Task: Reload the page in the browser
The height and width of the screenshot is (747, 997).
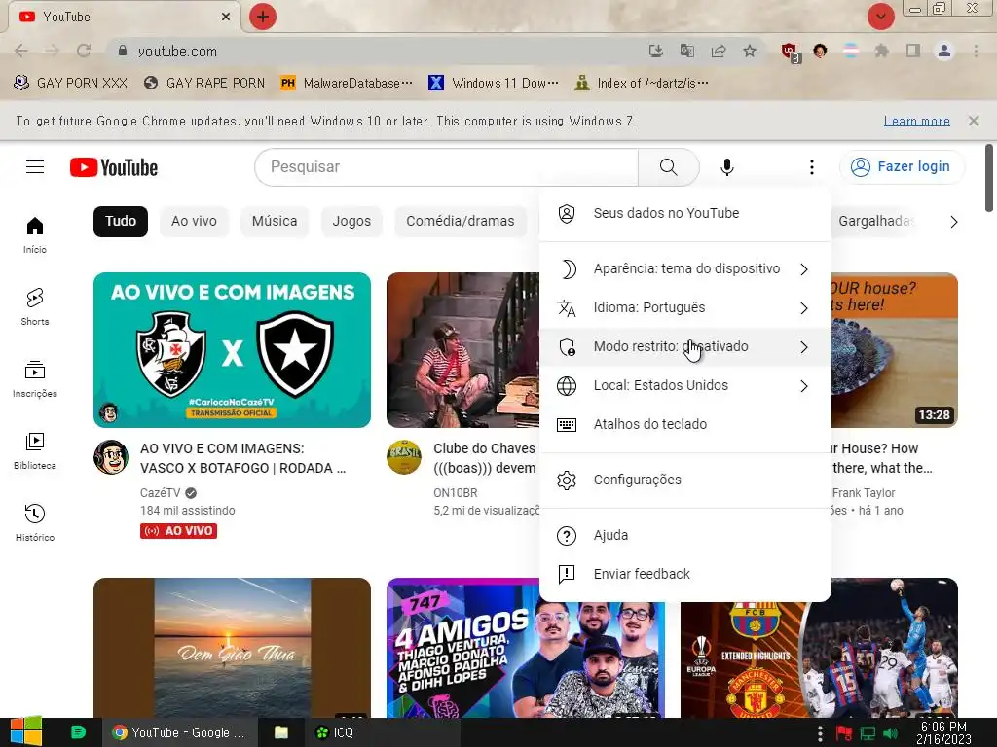Action: 84,51
